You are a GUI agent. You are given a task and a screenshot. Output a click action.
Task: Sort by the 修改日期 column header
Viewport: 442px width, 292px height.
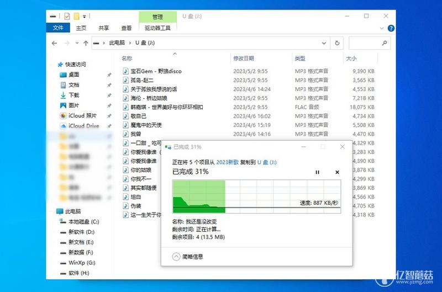tap(244, 59)
